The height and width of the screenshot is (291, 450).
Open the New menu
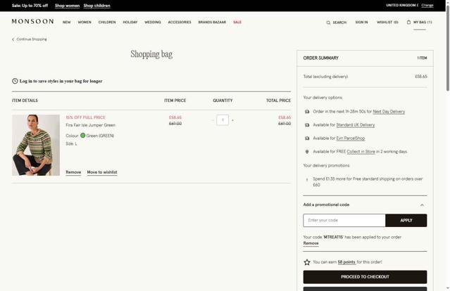coord(67,22)
